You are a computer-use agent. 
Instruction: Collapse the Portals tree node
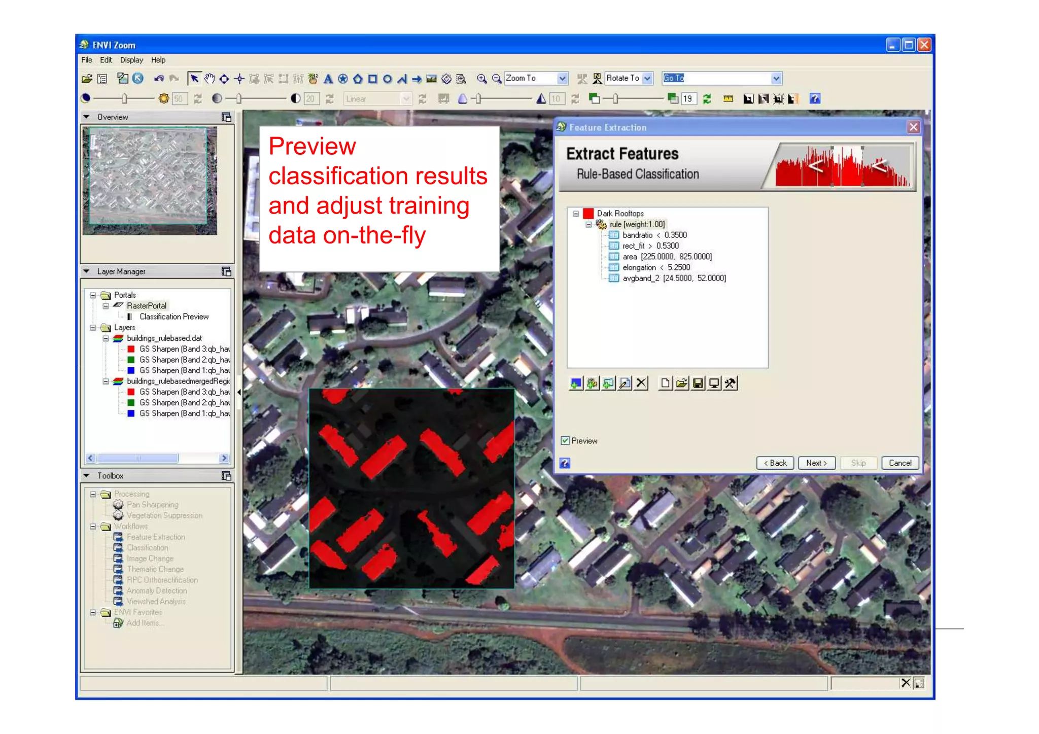93,295
